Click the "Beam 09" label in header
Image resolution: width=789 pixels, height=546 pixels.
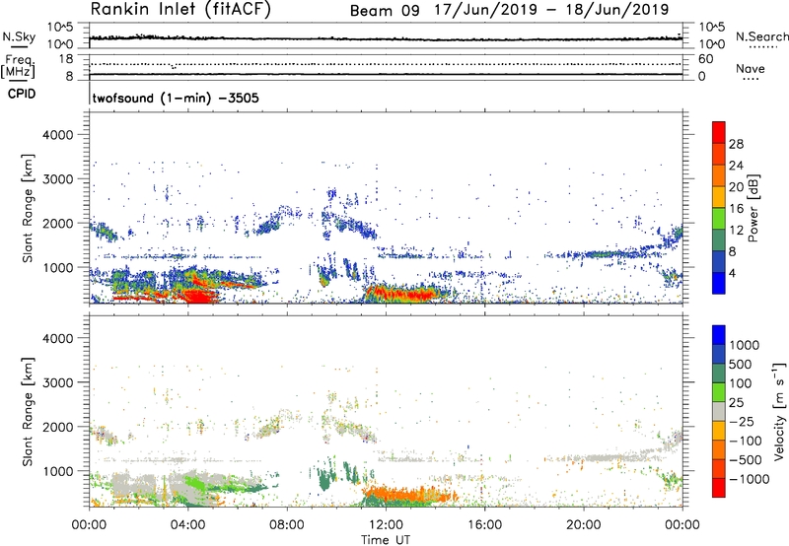point(385,11)
